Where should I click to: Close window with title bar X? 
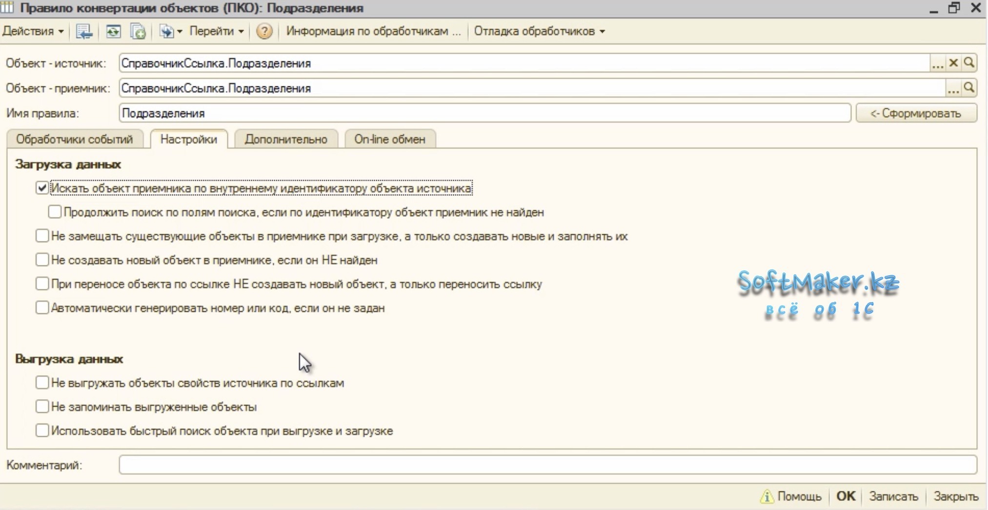(976, 8)
